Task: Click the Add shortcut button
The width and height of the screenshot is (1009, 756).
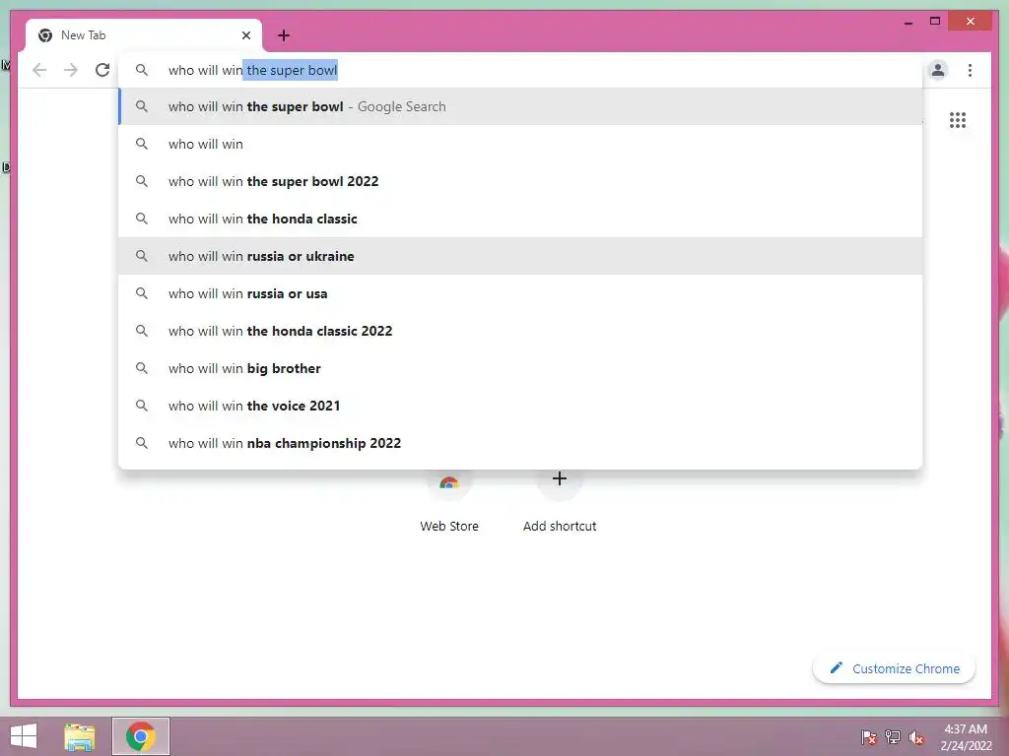Action: click(x=560, y=501)
